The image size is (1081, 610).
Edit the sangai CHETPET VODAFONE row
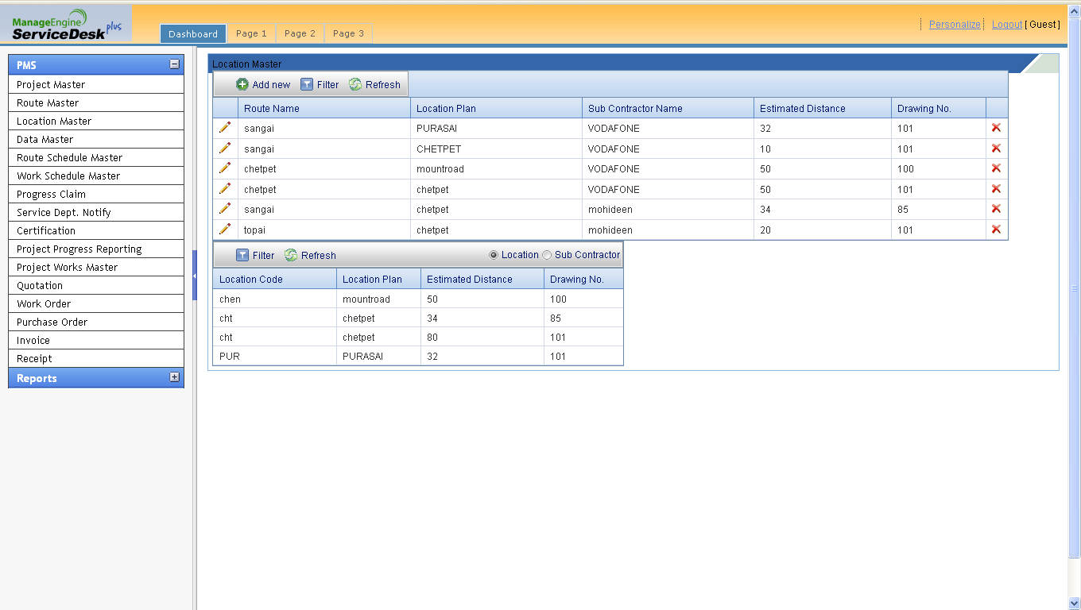tap(225, 148)
